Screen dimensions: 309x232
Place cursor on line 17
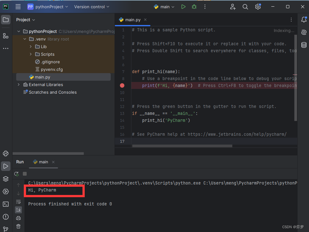coord(214,141)
